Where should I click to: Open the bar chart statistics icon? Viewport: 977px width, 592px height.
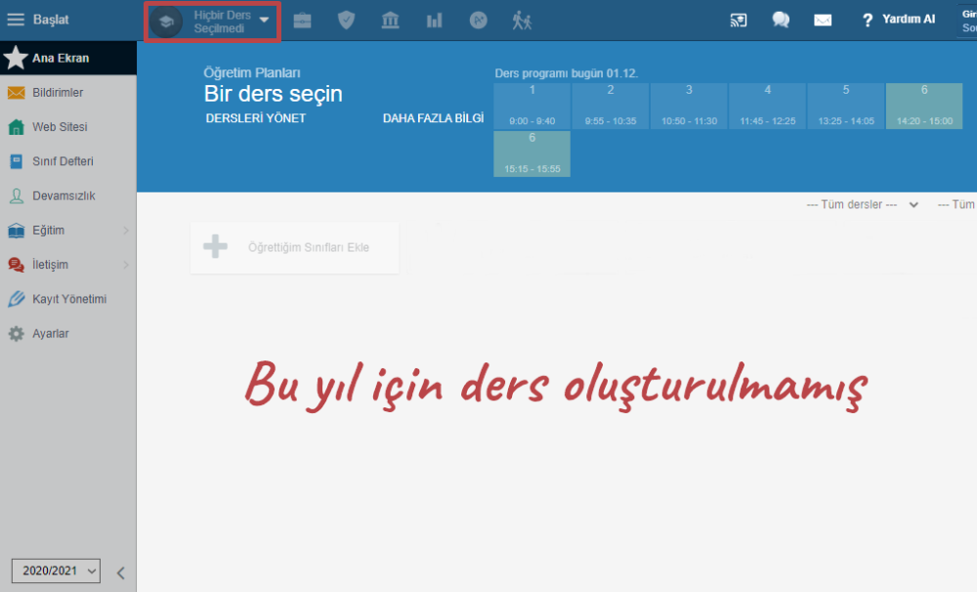(435, 21)
